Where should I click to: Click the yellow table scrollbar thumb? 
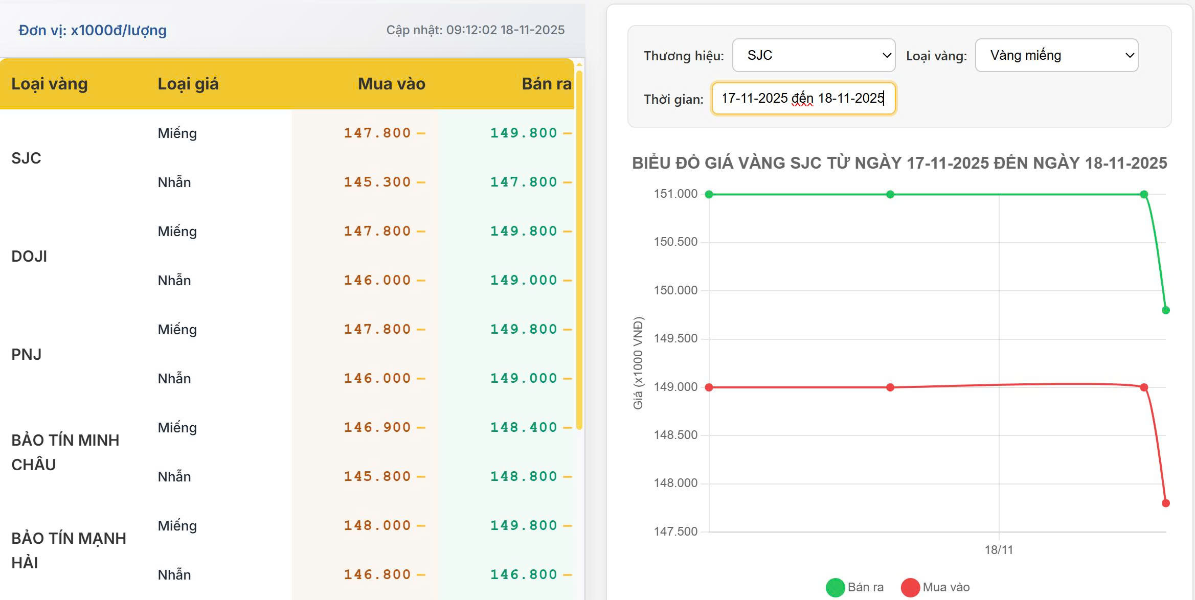579,250
